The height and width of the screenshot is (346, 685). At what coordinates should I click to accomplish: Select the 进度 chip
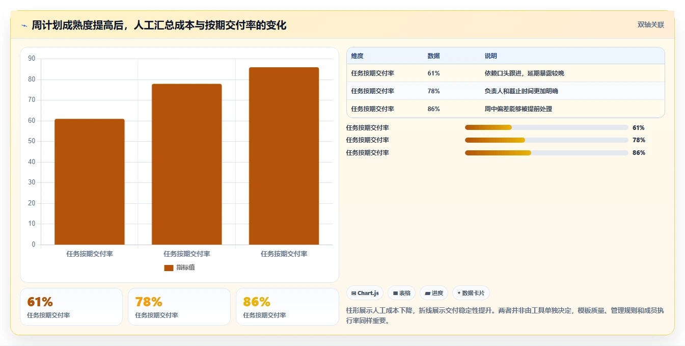[434, 293]
